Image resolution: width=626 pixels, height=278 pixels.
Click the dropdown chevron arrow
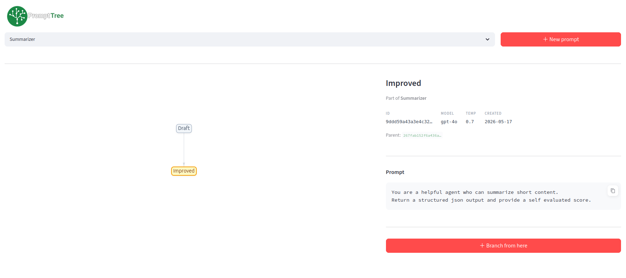(488, 39)
